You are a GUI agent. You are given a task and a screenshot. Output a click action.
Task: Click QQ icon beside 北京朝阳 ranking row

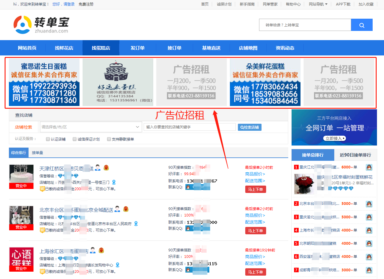click(x=369, y=243)
